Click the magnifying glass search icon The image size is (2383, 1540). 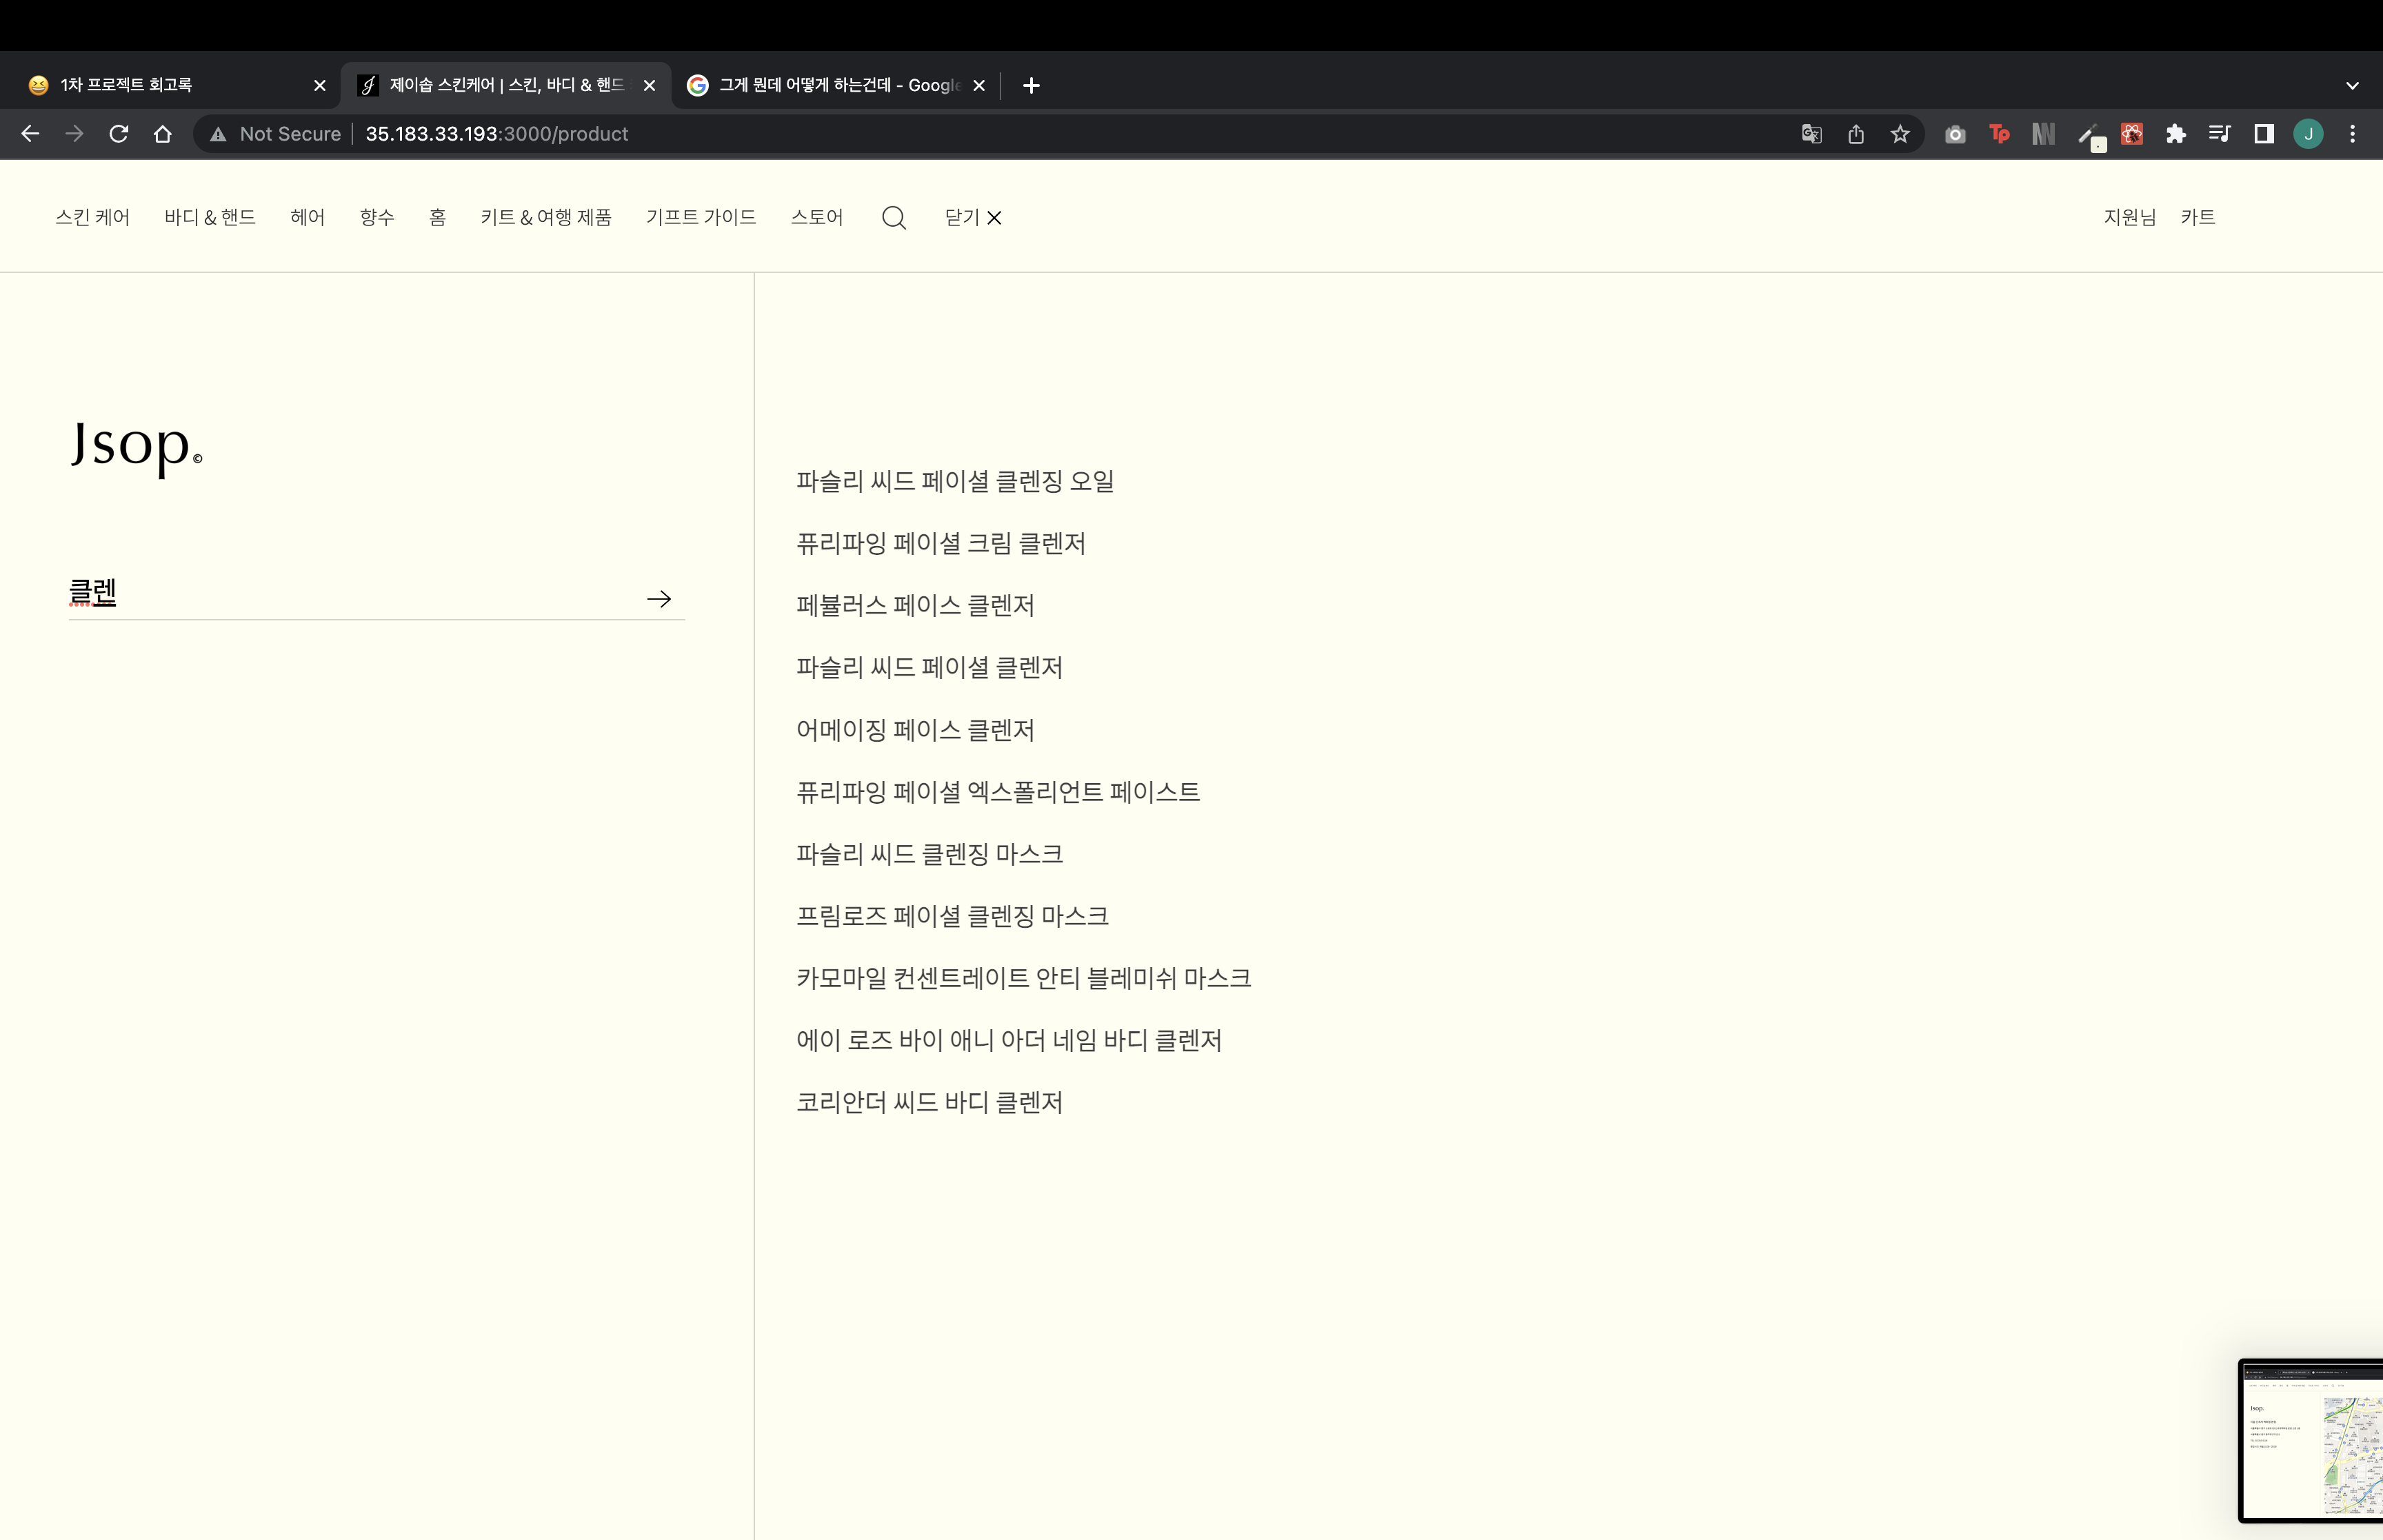(893, 218)
